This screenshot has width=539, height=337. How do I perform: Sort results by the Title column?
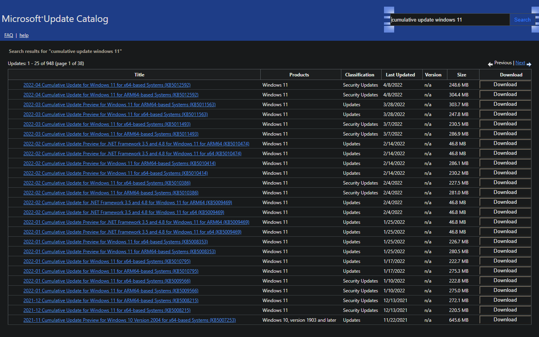139,75
